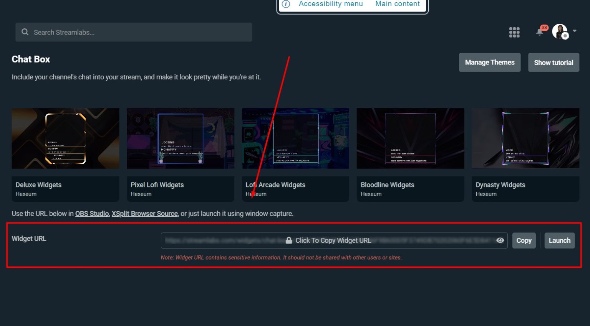Click the search magnifier icon
590x326 pixels.
(25, 32)
